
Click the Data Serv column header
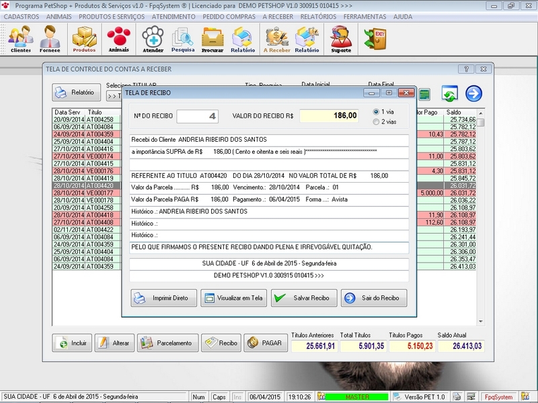[x=69, y=112]
